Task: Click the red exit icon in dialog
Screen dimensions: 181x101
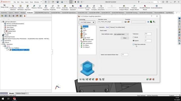Action: (153, 79)
